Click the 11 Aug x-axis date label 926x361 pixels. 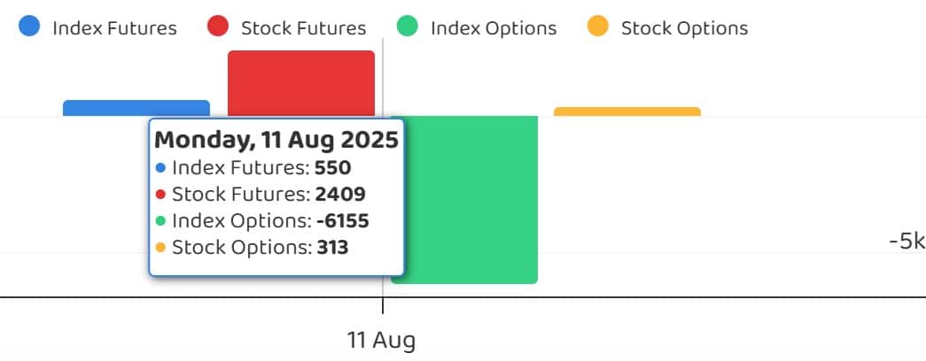click(381, 341)
